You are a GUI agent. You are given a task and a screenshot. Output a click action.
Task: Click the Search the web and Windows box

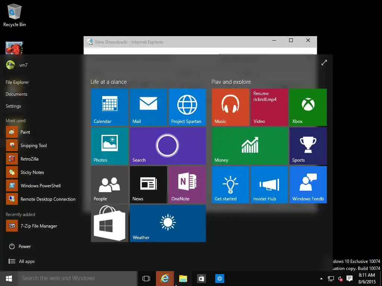pyautogui.click(x=77, y=279)
